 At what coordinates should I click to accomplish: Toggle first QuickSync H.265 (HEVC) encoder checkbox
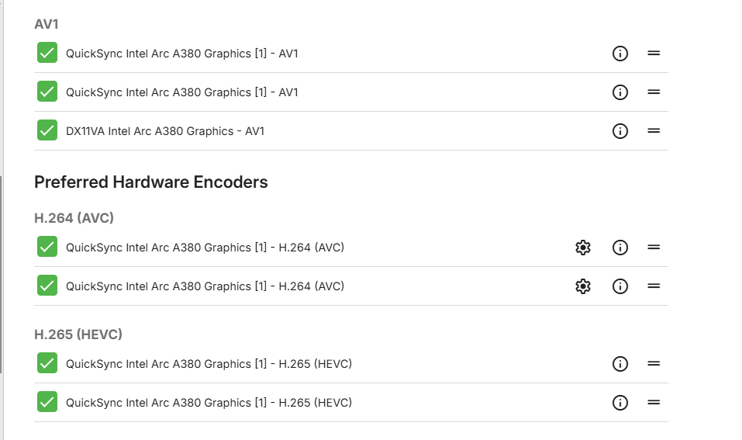point(47,363)
